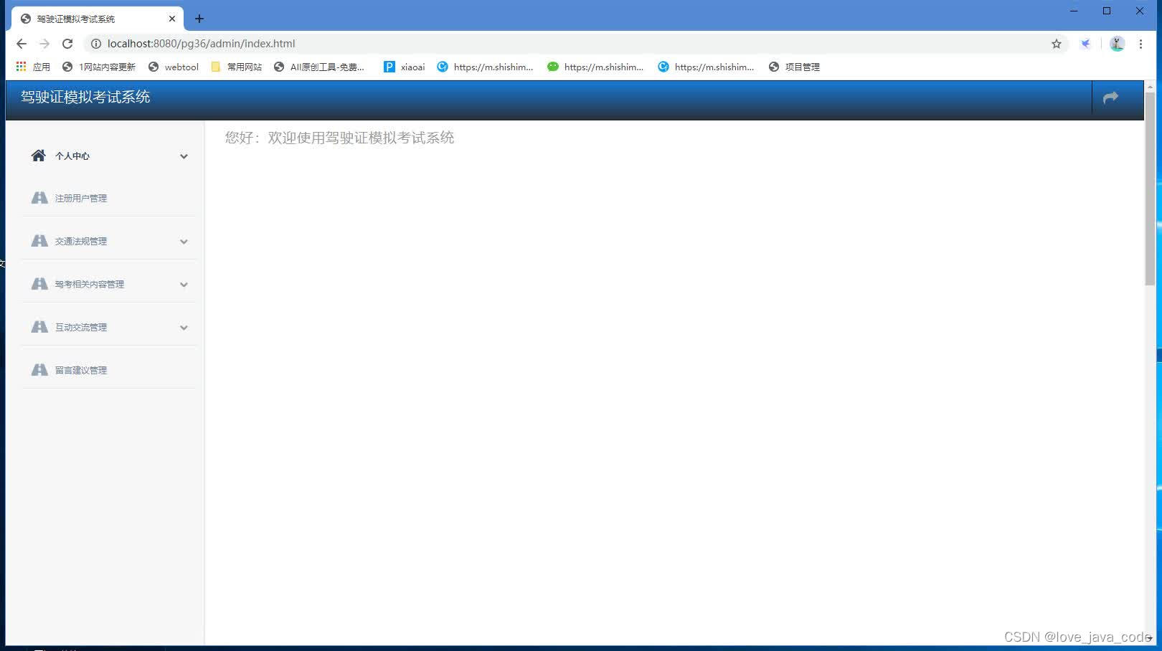Image resolution: width=1162 pixels, height=651 pixels.
Task: Click the share arrow icon in the header
Action: click(x=1110, y=98)
